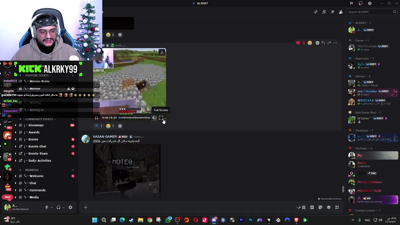This screenshot has height=225, width=400.
Task: Open HASAN-GAMER's dark Minecraft video thumbnail
Action: point(127,171)
